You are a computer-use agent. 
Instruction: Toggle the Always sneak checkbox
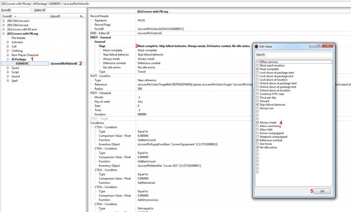[257, 122]
